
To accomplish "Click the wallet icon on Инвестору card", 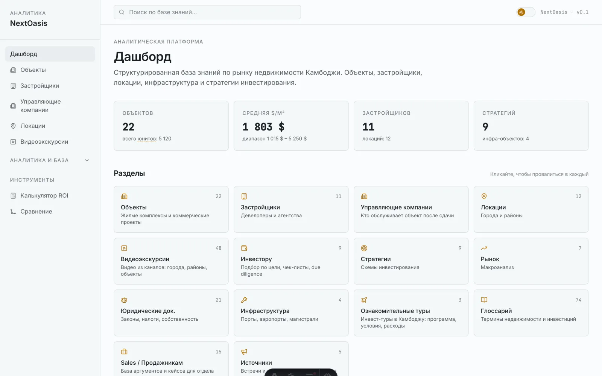I will pos(244,248).
